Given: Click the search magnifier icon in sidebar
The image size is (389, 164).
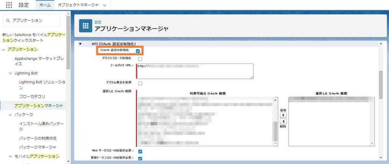Looking at the screenshot, I should point(8,20).
